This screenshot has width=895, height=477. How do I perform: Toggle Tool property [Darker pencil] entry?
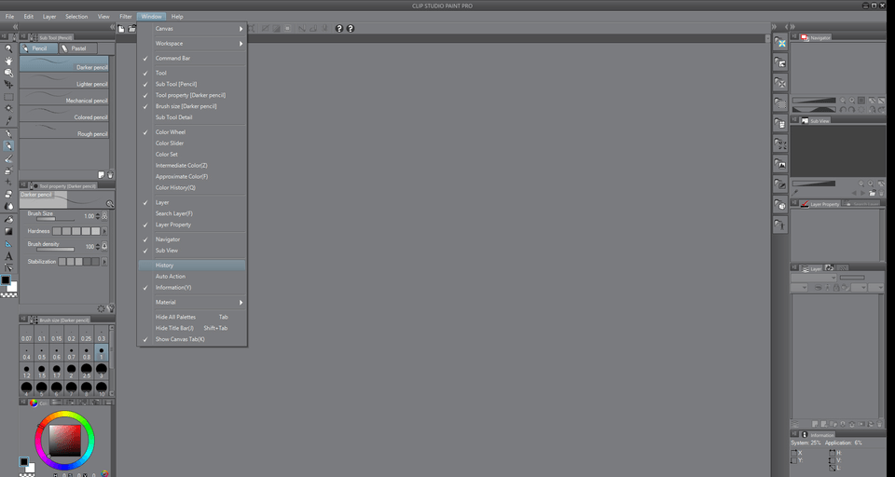(192, 95)
